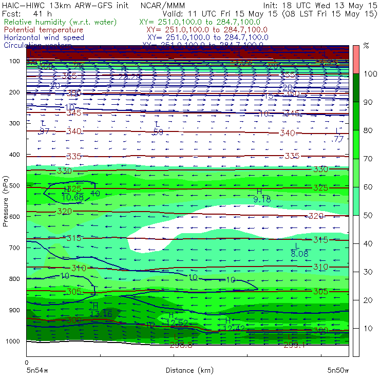This screenshot has width=380, height=380.
Task: Click the white 40–50% colorbar segment
Action: click(356, 230)
